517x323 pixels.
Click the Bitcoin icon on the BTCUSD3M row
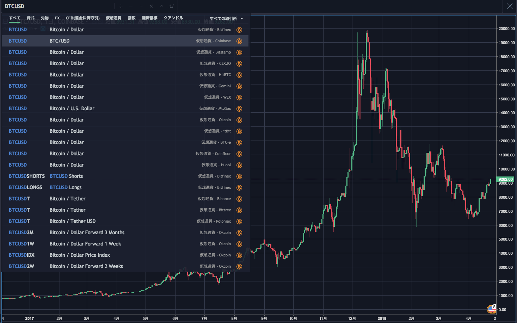tap(239, 233)
